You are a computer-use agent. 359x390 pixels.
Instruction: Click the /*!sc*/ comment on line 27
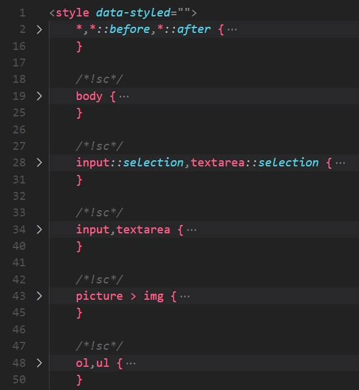pyautogui.click(x=99, y=146)
